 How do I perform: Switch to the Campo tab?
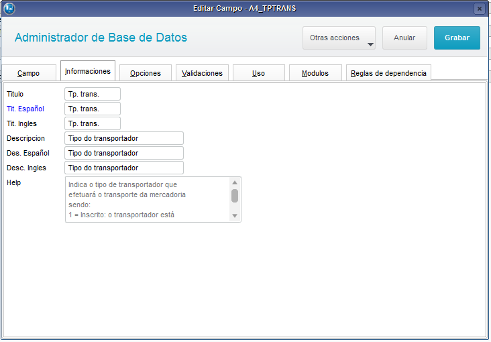coord(29,73)
